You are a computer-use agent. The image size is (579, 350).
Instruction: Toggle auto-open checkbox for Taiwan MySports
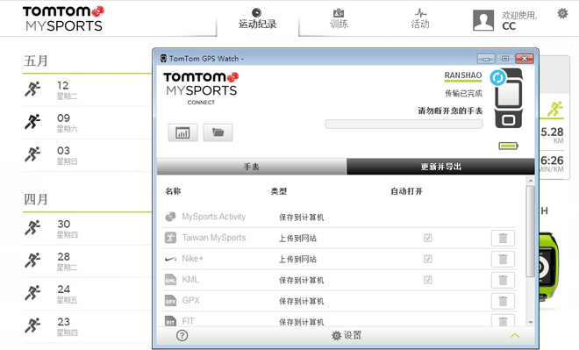[x=427, y=238]
